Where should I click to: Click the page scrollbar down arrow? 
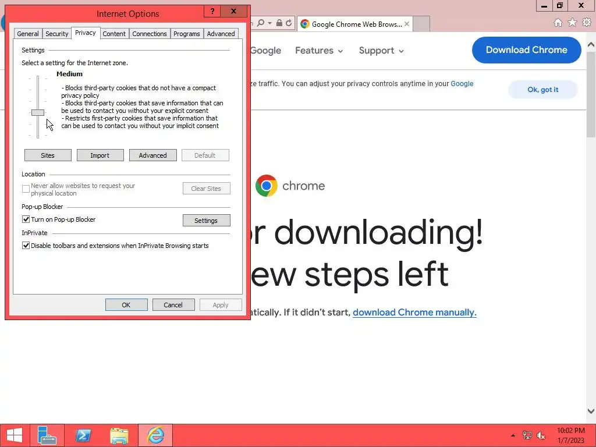coord(591,411)
